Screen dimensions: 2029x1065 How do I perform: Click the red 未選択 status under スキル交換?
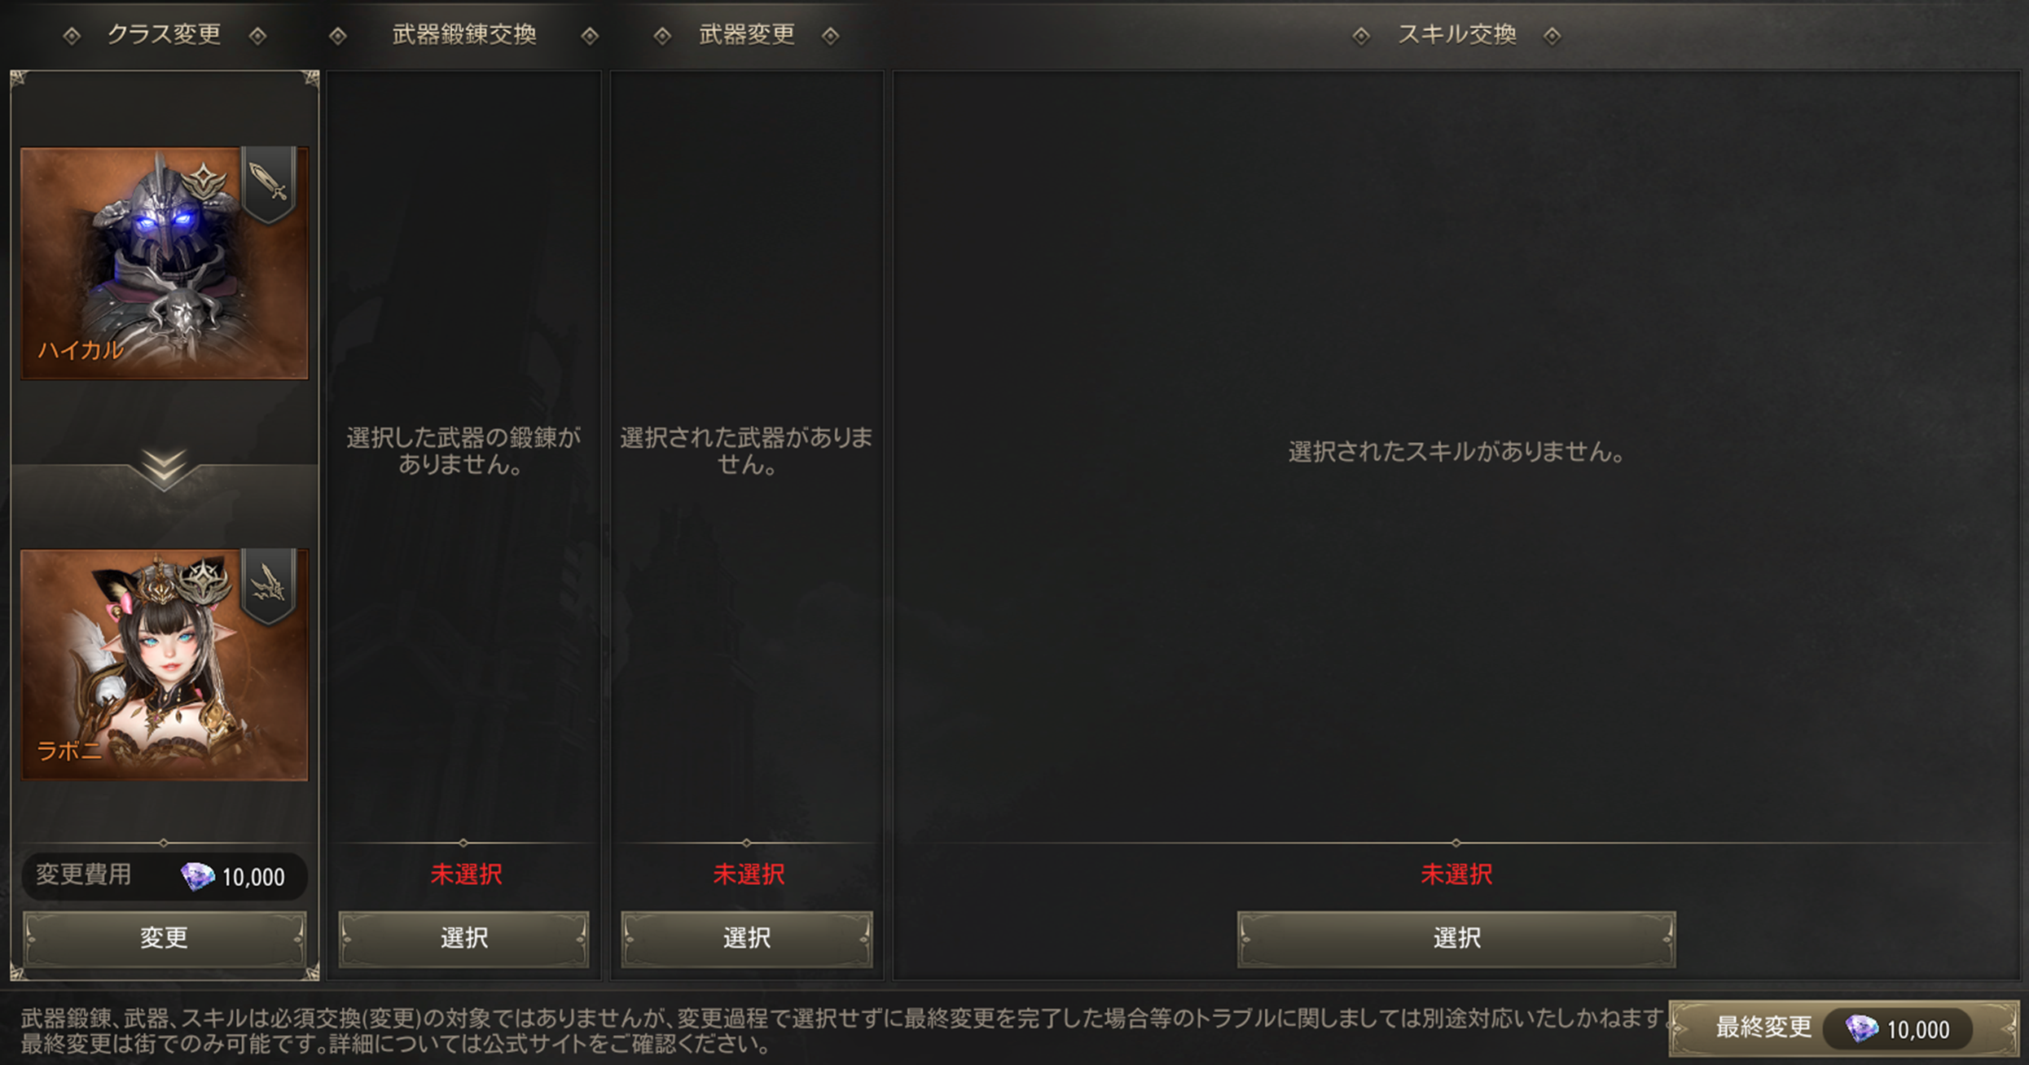click(1456, 874)
